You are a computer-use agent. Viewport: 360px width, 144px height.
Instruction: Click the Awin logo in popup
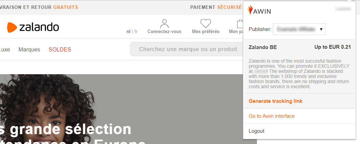click(259, 10)
